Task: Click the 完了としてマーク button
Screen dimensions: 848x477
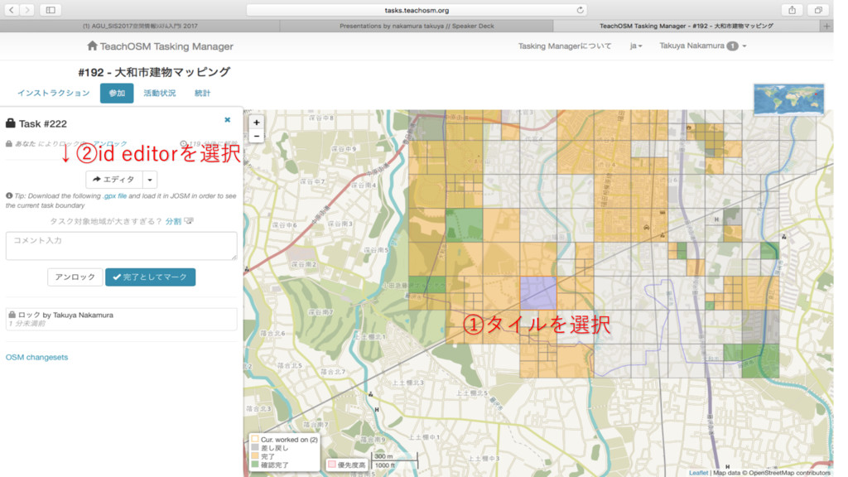Action: 150,277
